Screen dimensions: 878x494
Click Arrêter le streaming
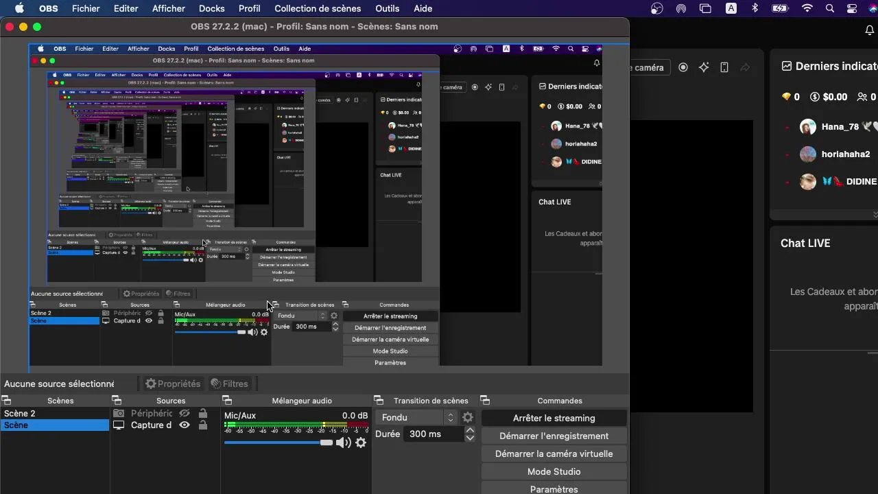(x=554, y=418)
